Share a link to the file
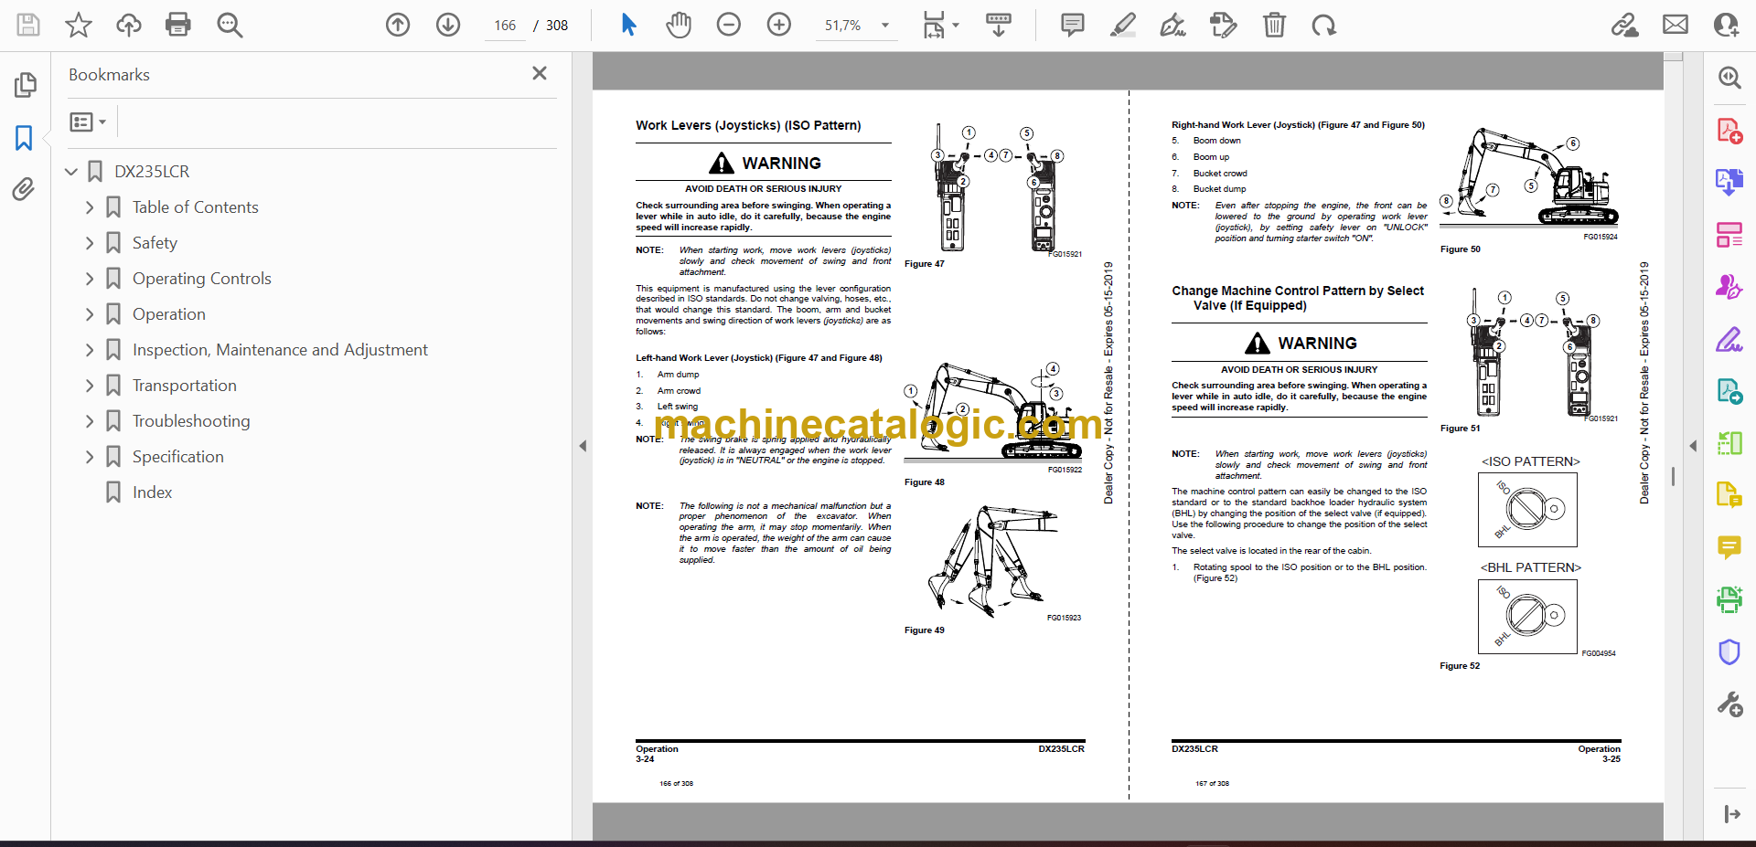Screen dimensions: 1756x847 click(x=1625, y=25)
